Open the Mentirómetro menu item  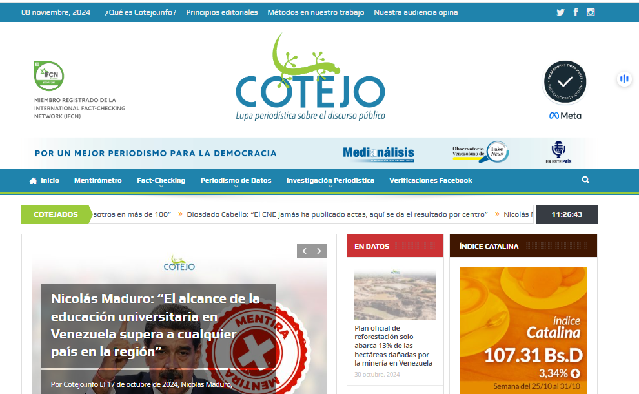pos(98,180)
